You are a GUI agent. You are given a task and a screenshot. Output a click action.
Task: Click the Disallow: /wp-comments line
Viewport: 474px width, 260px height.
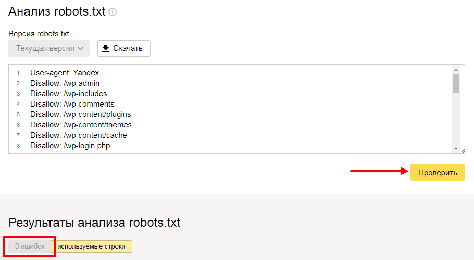coord(72,104)
